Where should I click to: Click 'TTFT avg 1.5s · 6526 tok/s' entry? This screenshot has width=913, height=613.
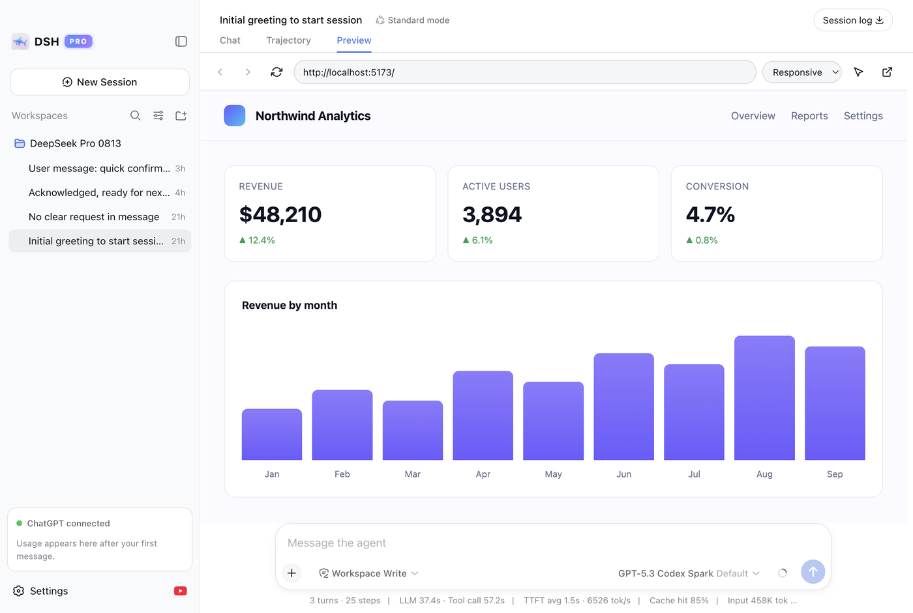tap(577, 601)
